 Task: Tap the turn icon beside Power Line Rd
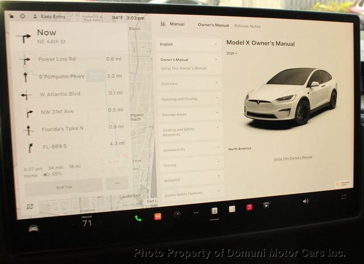pos(26,60)
